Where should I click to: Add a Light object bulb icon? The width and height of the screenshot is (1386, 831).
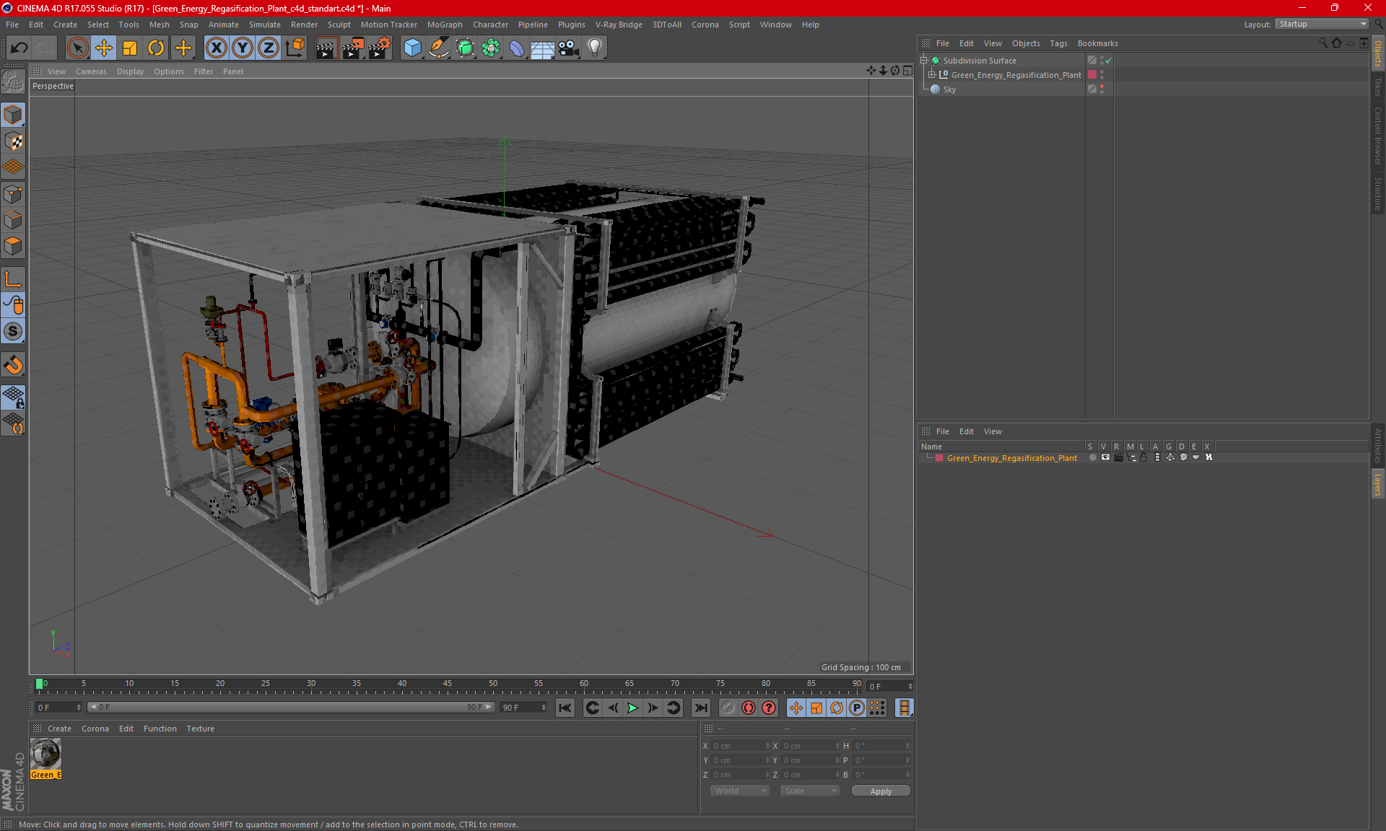[x=594, y=48]
